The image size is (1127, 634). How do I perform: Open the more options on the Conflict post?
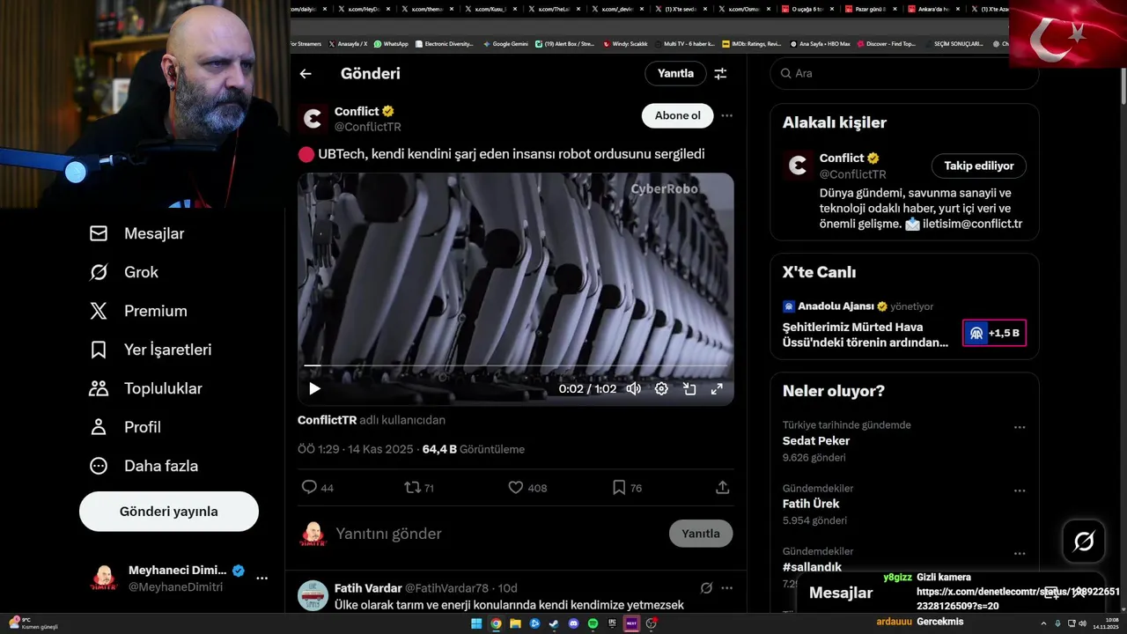pos(726,115)
